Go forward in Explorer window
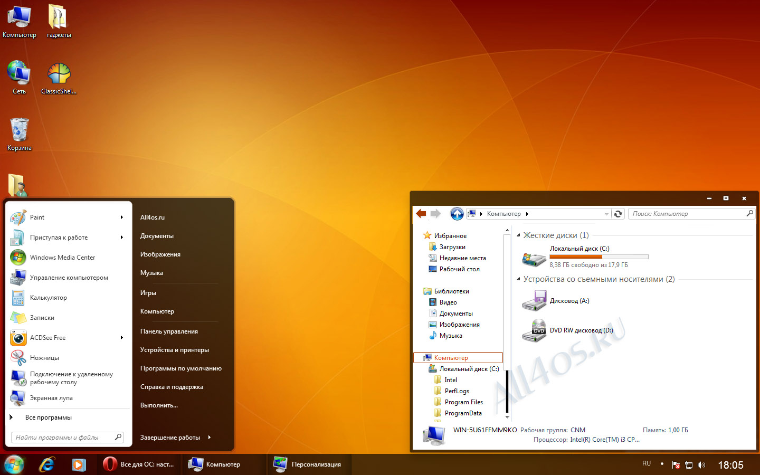This screenshot has width=760, height=475. click(435, 214)
